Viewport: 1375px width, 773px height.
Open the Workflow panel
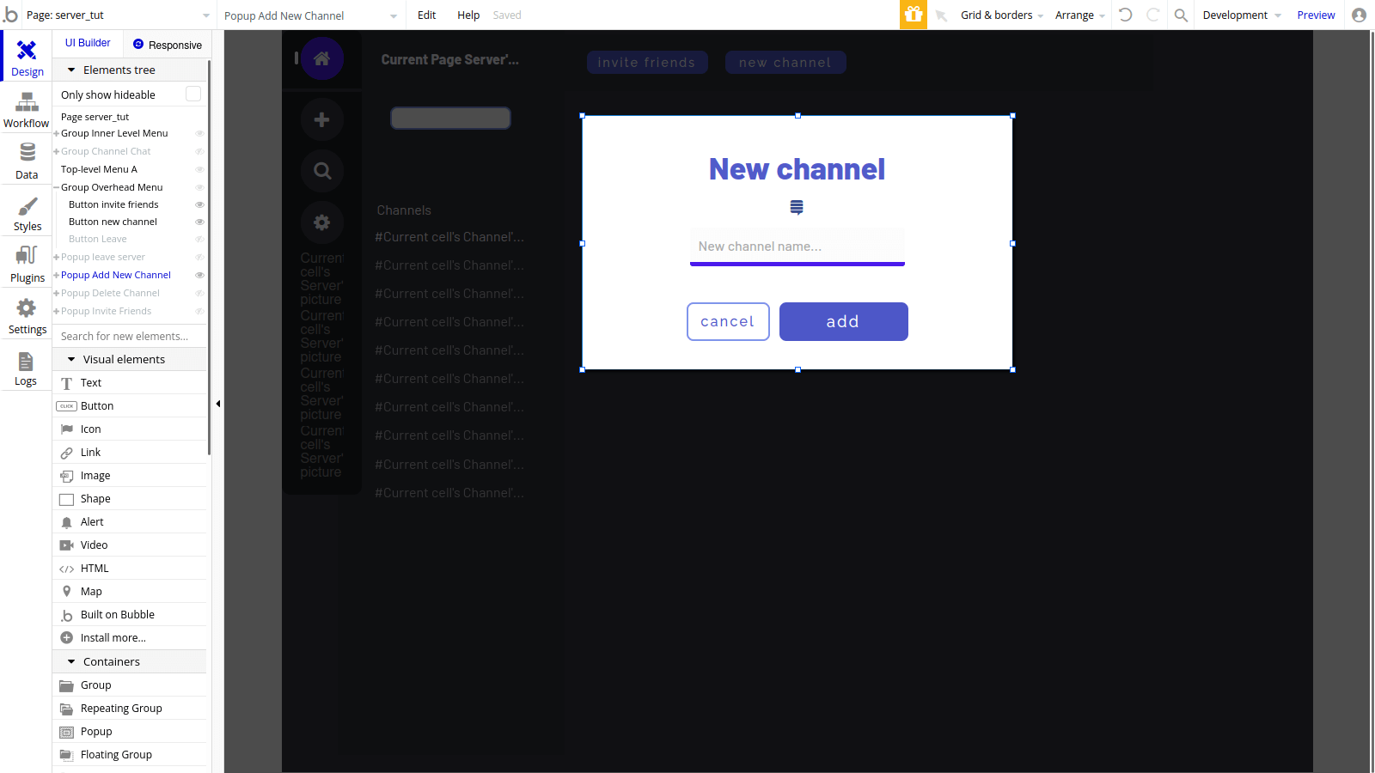tap(26, 109)
